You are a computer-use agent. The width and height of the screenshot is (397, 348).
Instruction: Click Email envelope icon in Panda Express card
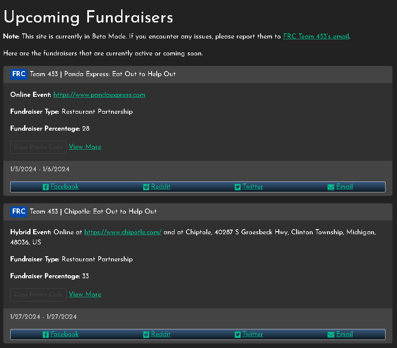coord(331,187)
